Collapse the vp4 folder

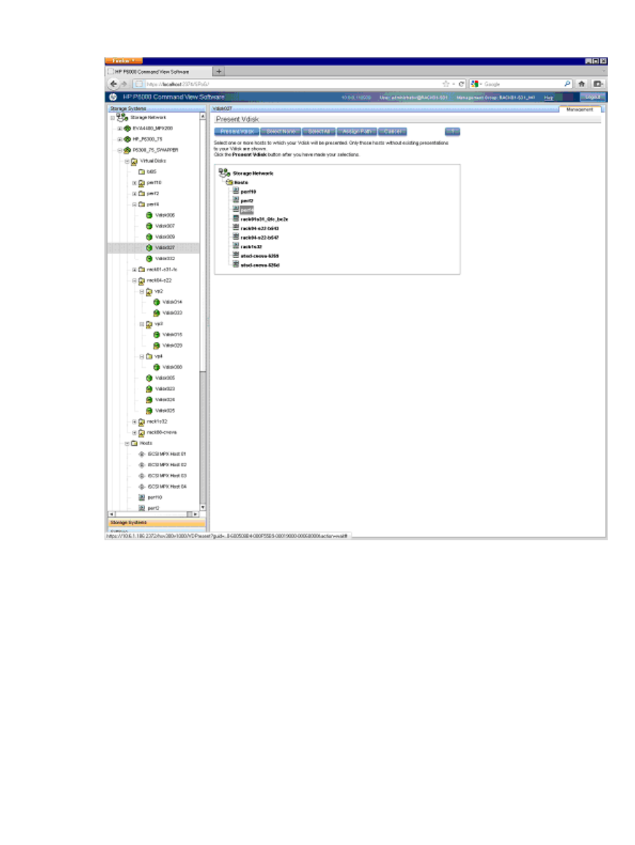point(142,357)
